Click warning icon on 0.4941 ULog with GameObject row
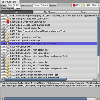 click(8, 40)
